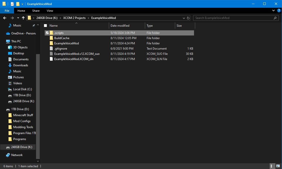The image size is (282, 169).
Task: Open Network in navigation pane
Action: [x=14, y=155]
